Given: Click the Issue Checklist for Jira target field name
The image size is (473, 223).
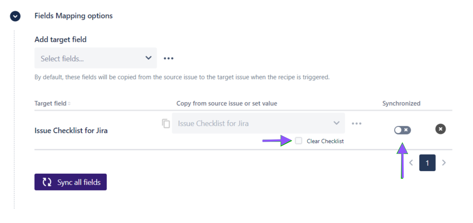Looking at the screenshot, I should tap(71, 130).
